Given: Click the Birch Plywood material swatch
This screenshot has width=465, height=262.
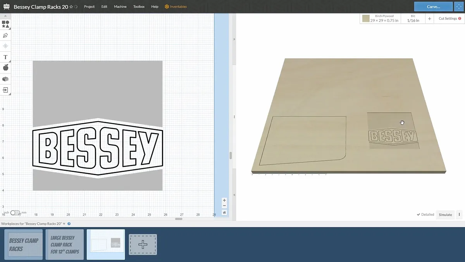Looking at the screenshot, I should [366, 19].
